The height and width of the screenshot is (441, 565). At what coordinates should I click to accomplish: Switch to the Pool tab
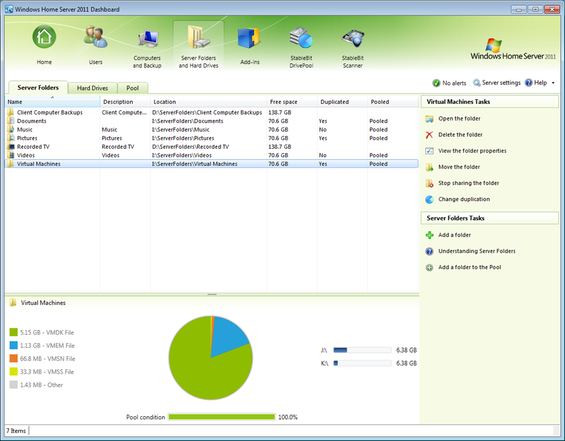tap(133, 88)
